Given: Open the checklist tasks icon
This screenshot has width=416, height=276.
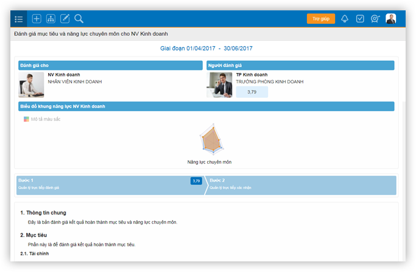Looking at the screenshot, I should [360, 19].
